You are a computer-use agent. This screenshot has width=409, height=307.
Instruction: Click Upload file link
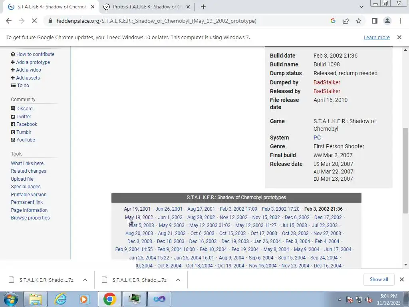(22, 179)
